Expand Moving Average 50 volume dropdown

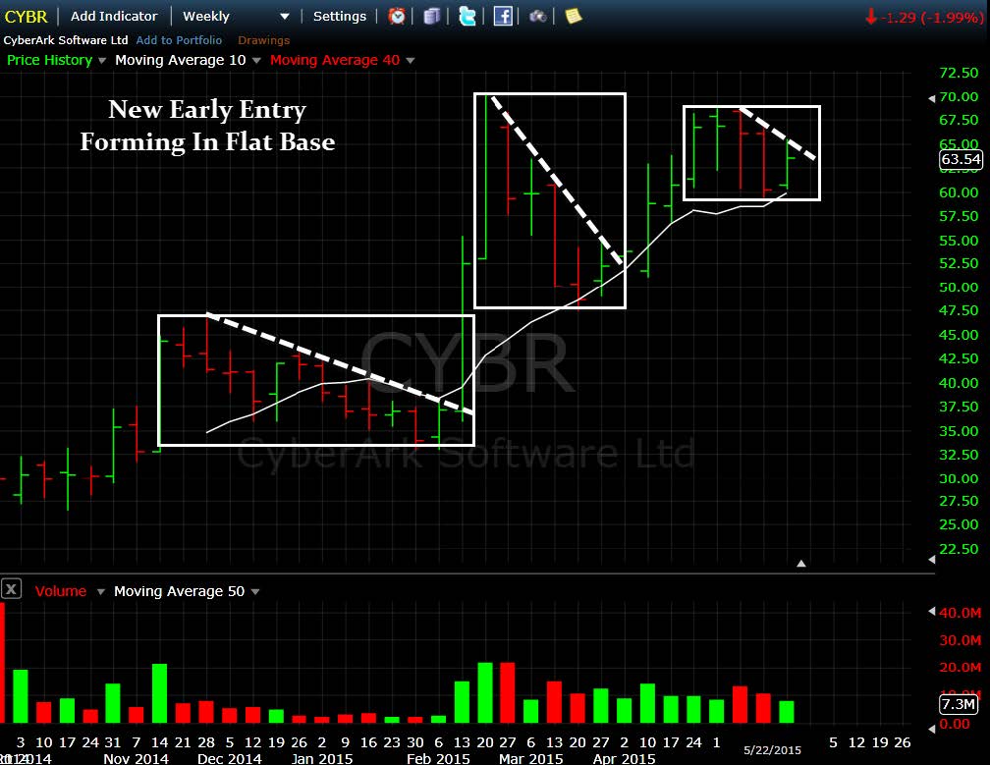click(255, 592)
